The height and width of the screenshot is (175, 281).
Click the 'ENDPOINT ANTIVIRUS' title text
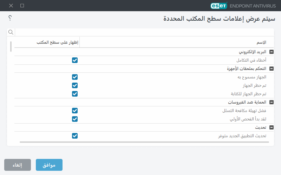tap(253, 6)
